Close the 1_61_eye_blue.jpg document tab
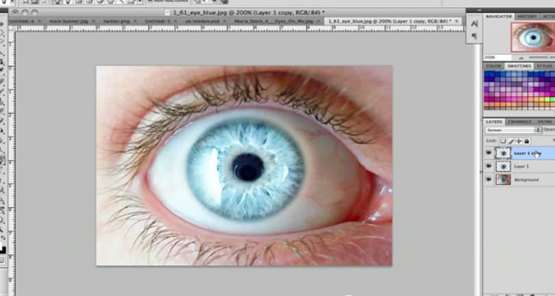Screen dimensions: 555x296 (x=456, y=21)
